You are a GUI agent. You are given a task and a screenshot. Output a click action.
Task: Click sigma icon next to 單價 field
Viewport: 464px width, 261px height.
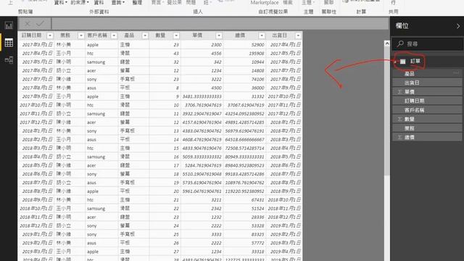[x=399, y=92]
